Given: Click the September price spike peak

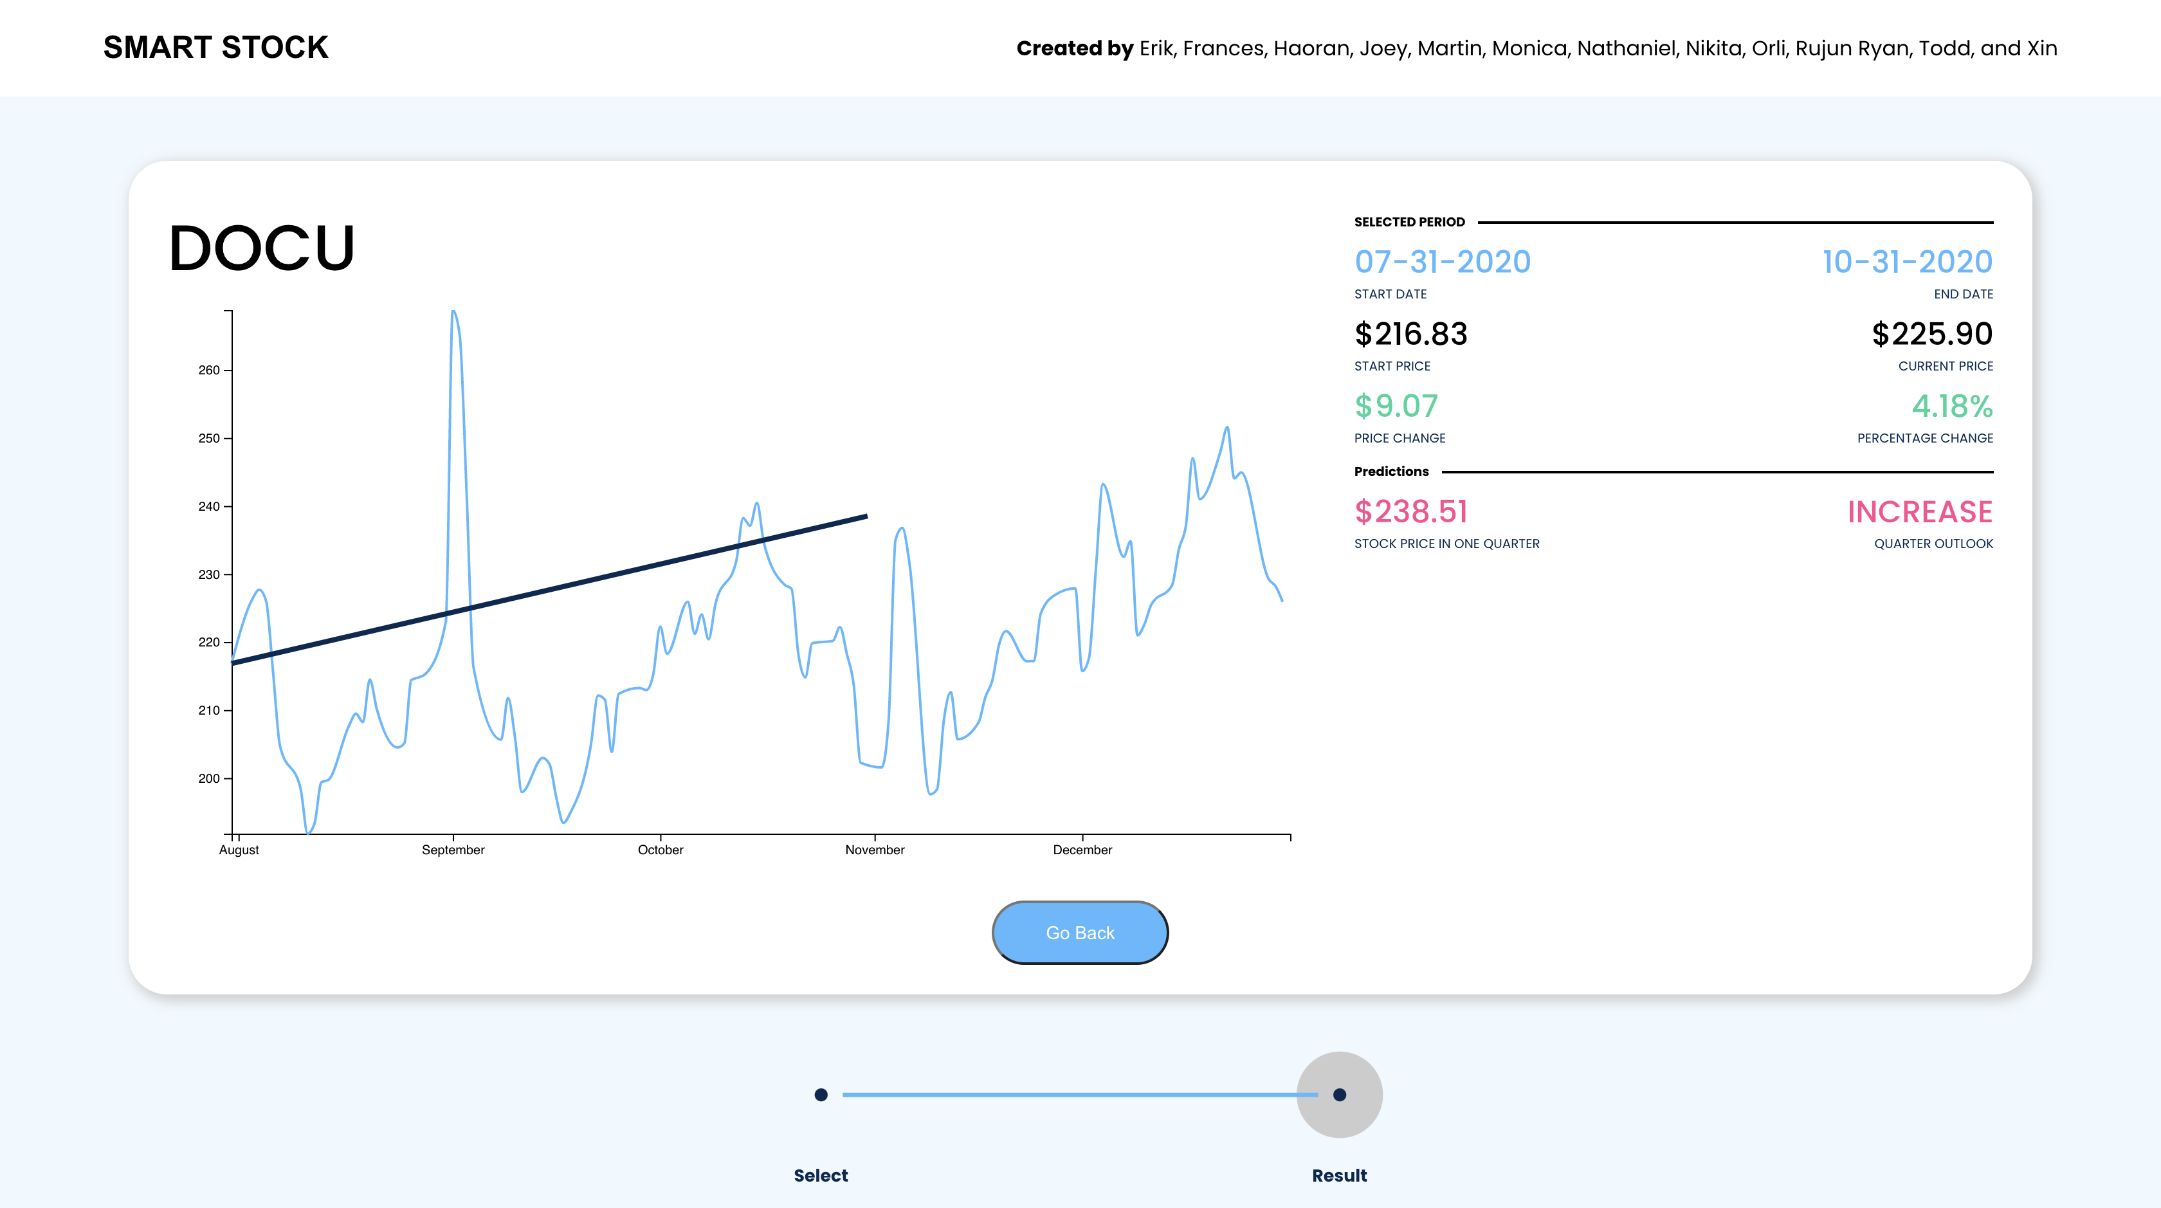Looking at the screenshot, I should pos(454,312).
